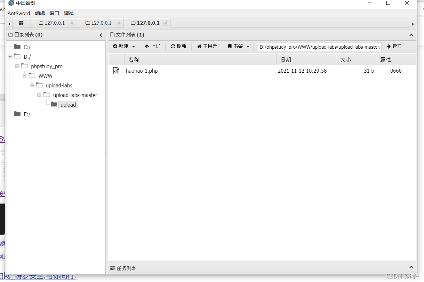Close the active third 127.0.0.1 tab
This screenshot has height=282, width=424.
point(165,23)
